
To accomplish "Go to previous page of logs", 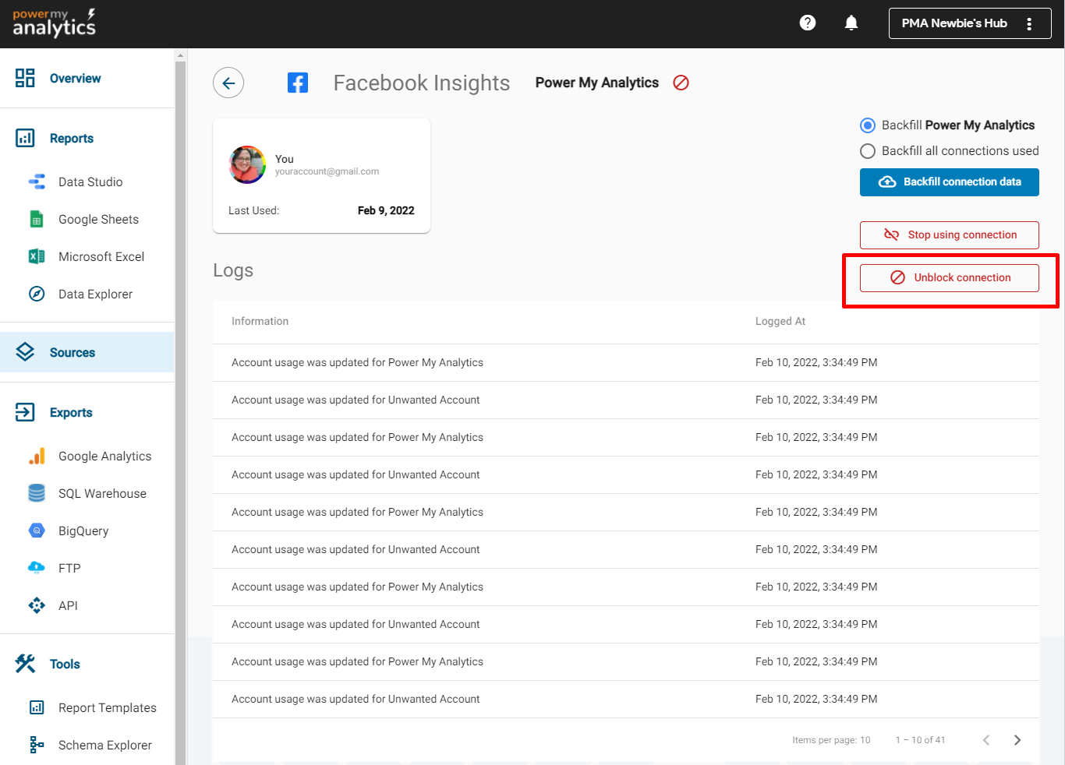I will (x=986, y=740).
